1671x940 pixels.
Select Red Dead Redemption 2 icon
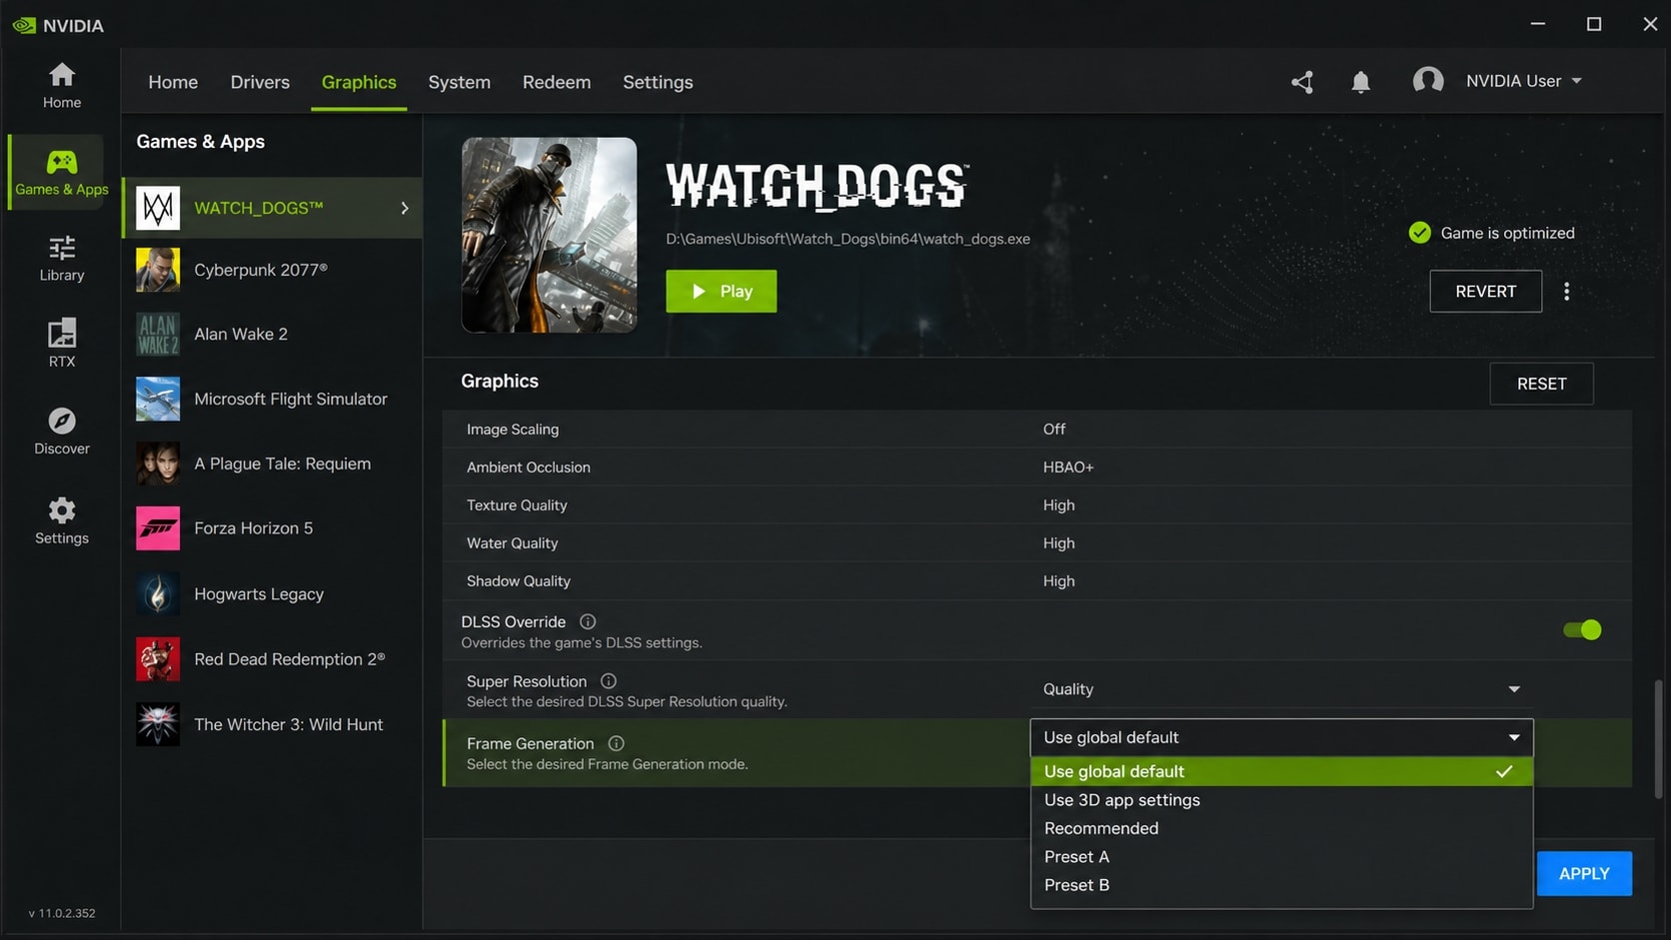point(158,659)
